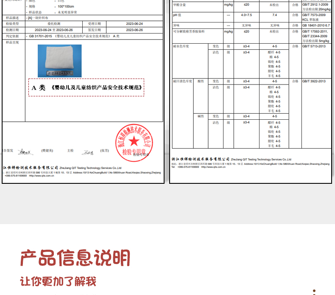Click the 检验类型 label
The width and height of the screenshot is (335, 295).
coord(12,24)
